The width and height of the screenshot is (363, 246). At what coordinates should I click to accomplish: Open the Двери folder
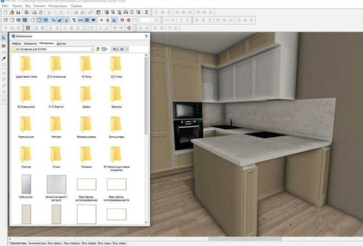click(x=86, y=97)
